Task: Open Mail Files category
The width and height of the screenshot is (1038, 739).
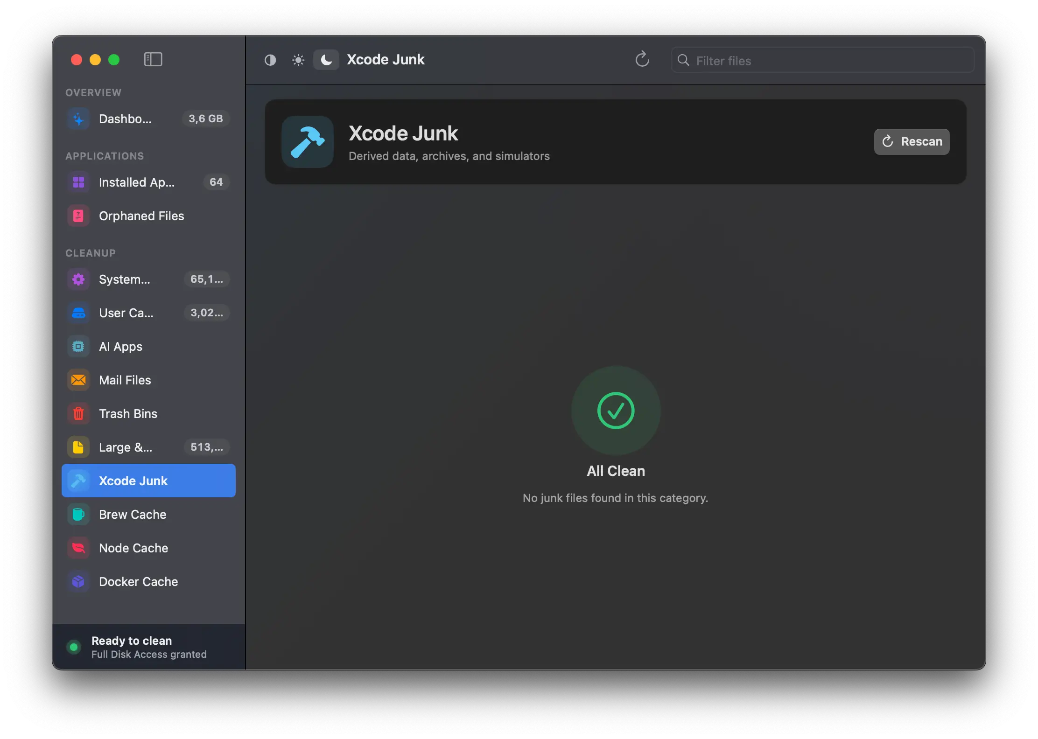Action: pyautogui.click(x=148, y=380)
